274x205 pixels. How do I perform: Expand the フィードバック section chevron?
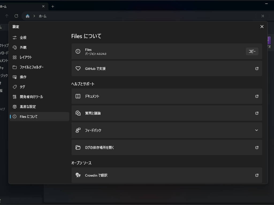coord(256,130)
